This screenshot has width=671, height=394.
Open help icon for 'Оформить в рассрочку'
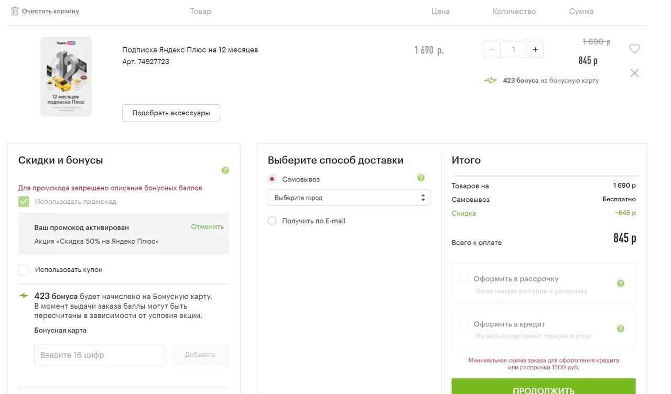621,283
